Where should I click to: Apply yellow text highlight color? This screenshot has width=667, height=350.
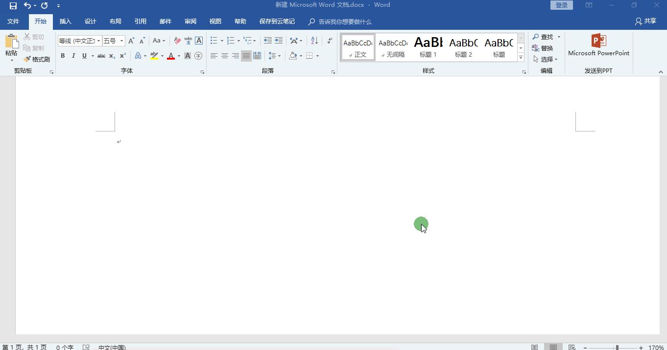[x=154, y=56]
